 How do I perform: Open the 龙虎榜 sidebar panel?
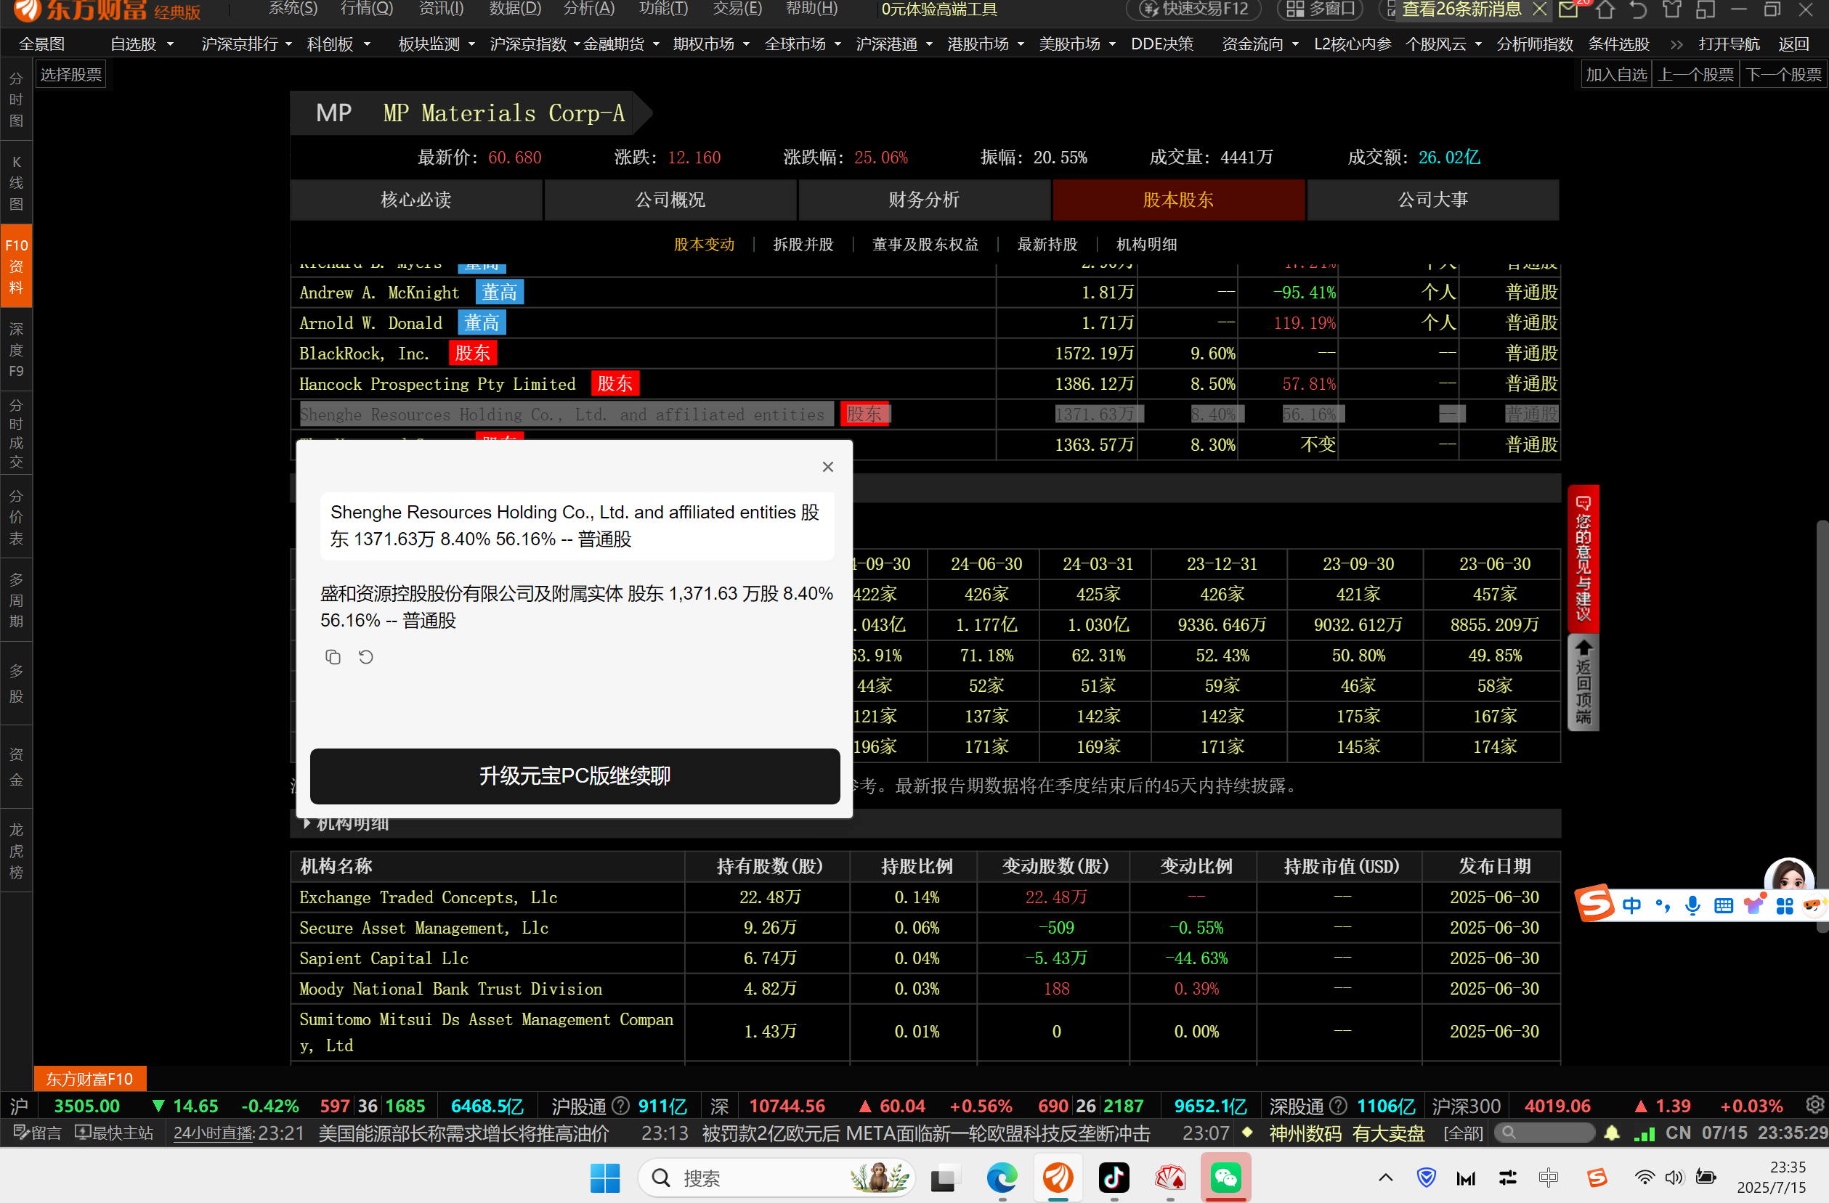[x=16, y=850]
